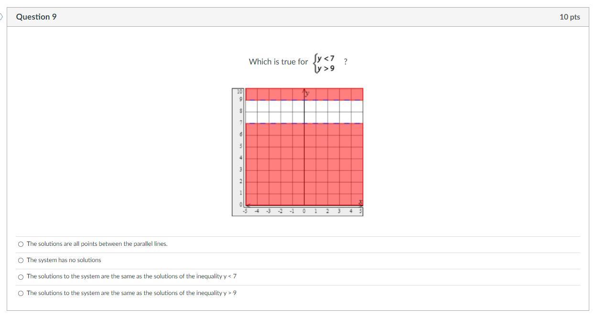Click the system of inequalities brace expression
The width and height of the screenshot is (595, 317).
pyautogui.click(x=325, y=63)
